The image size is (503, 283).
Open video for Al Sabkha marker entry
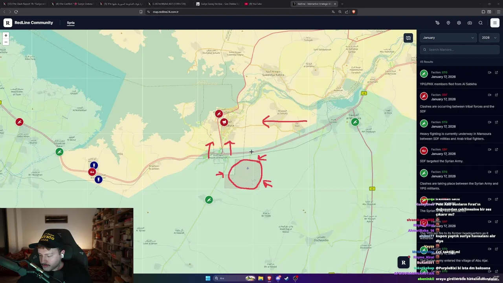490,72
